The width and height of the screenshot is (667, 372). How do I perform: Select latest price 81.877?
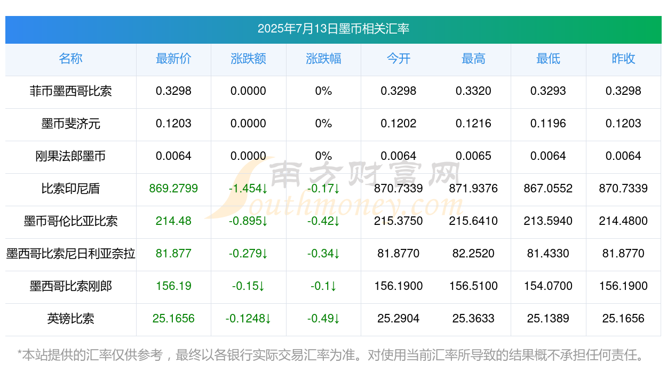173,254
